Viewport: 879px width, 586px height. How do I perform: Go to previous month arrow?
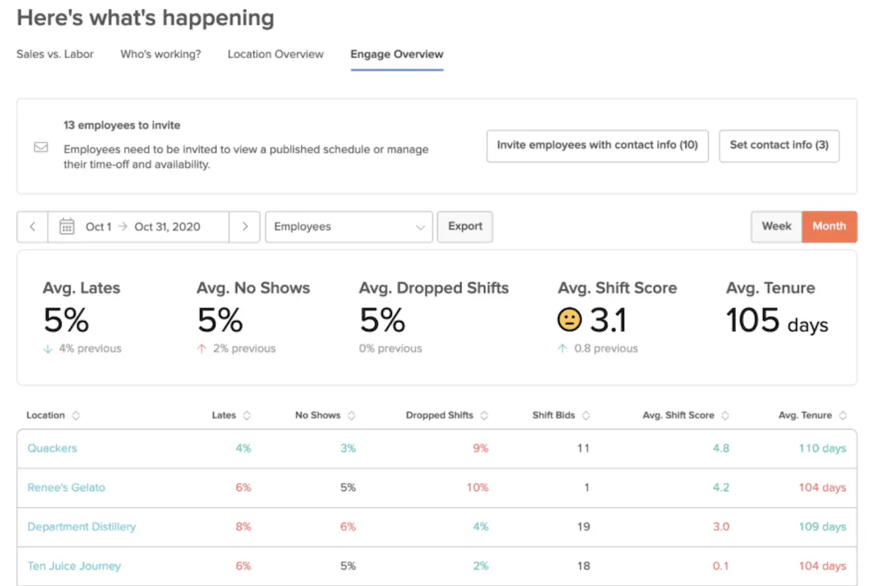click(x=32, y=227)
